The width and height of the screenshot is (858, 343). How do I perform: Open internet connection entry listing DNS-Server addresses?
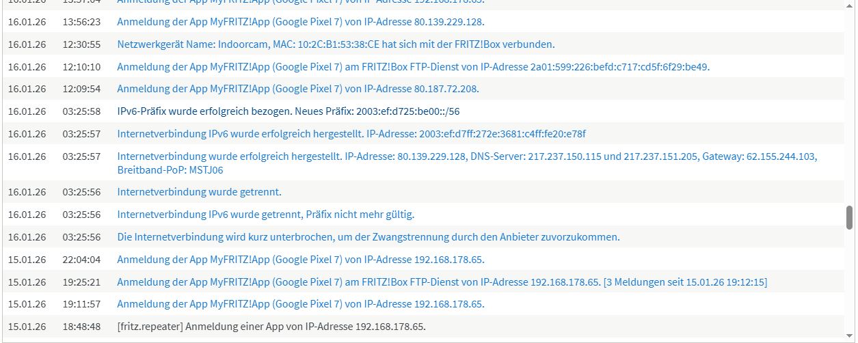tap(466, 156)
